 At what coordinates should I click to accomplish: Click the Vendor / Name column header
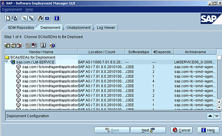pyautogui.click(x=41, y=52)
